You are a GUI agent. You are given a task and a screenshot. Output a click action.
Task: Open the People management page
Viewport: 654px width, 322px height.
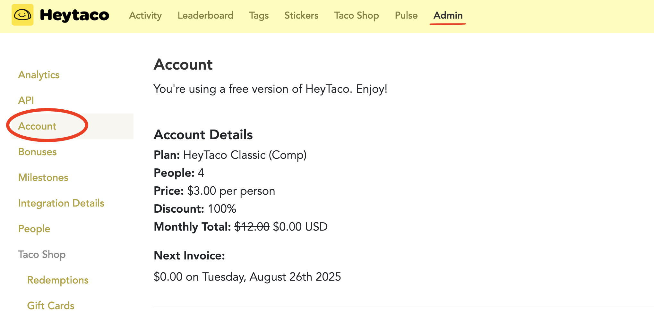click(x=34, y=229)
